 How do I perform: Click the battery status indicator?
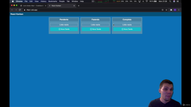pos(153,1)
